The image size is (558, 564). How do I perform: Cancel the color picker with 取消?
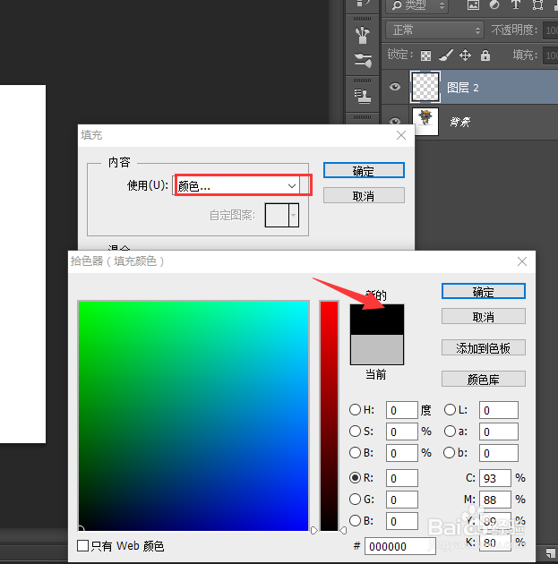pos(483,317)
